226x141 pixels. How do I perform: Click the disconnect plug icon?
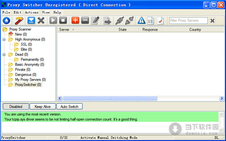pyautogui.click(x=129, y=21)
